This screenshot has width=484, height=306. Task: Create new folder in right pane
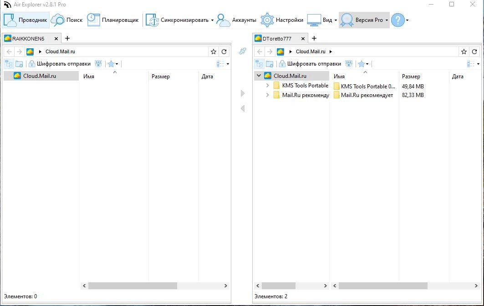(270, 64)
